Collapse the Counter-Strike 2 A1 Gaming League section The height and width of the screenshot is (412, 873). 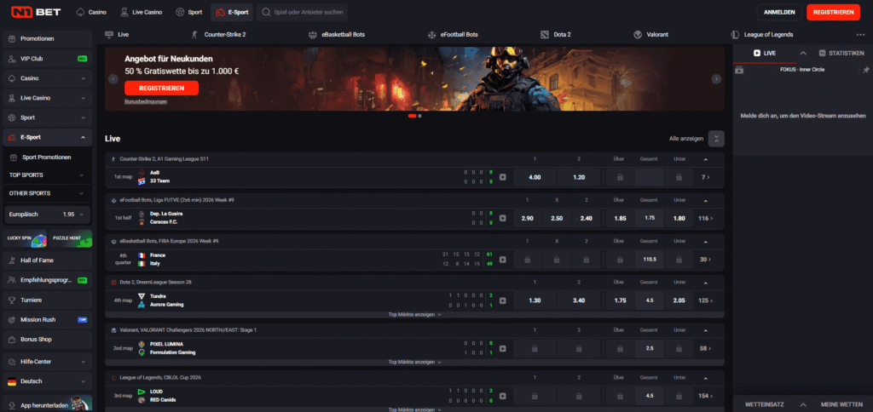point(706,159)
